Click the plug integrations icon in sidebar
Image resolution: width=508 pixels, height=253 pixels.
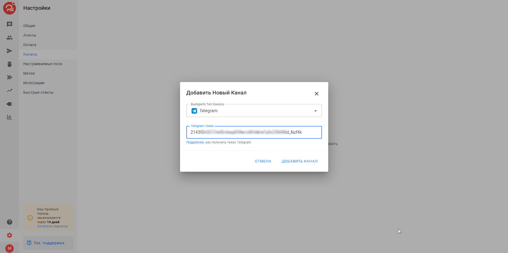[10, 104]
